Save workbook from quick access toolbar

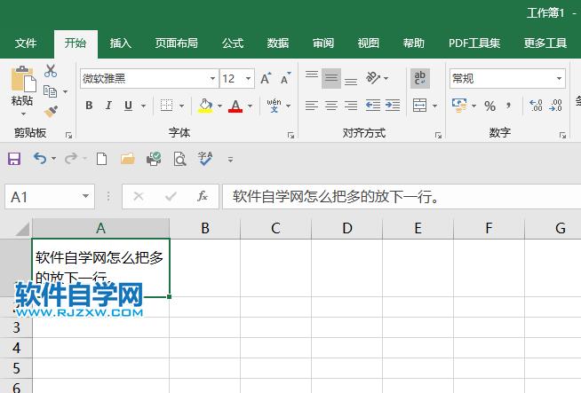pyautogui.click(x=14, y=159)
